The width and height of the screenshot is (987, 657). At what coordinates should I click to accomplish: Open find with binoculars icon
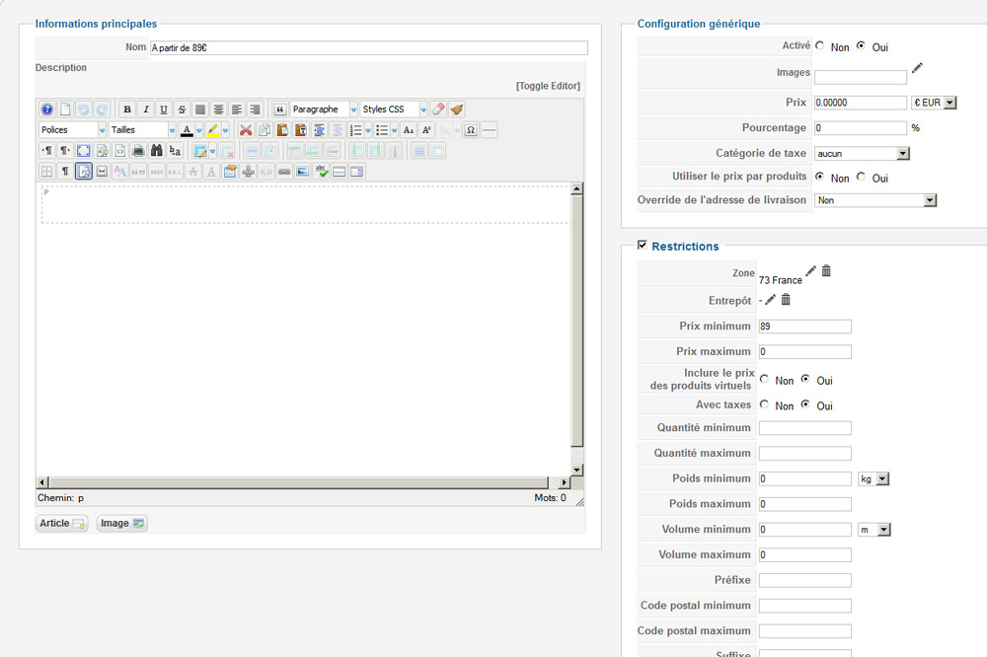(157, 150)
